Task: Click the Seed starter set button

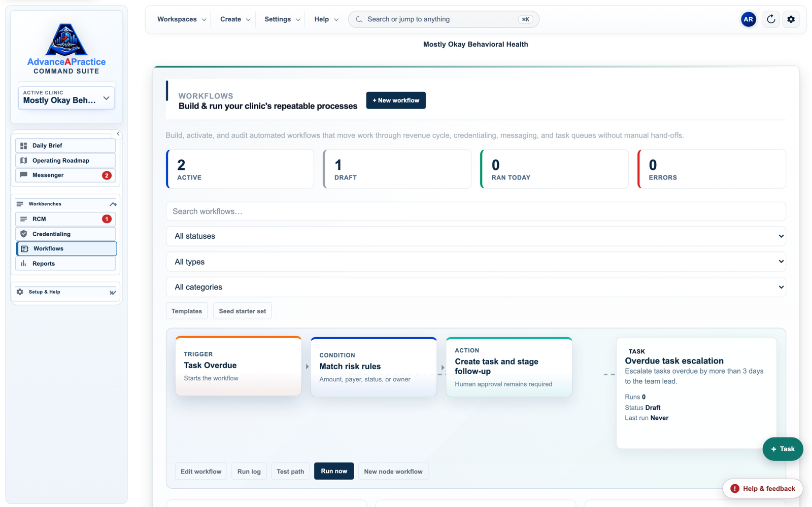Action: pos(242,311)
